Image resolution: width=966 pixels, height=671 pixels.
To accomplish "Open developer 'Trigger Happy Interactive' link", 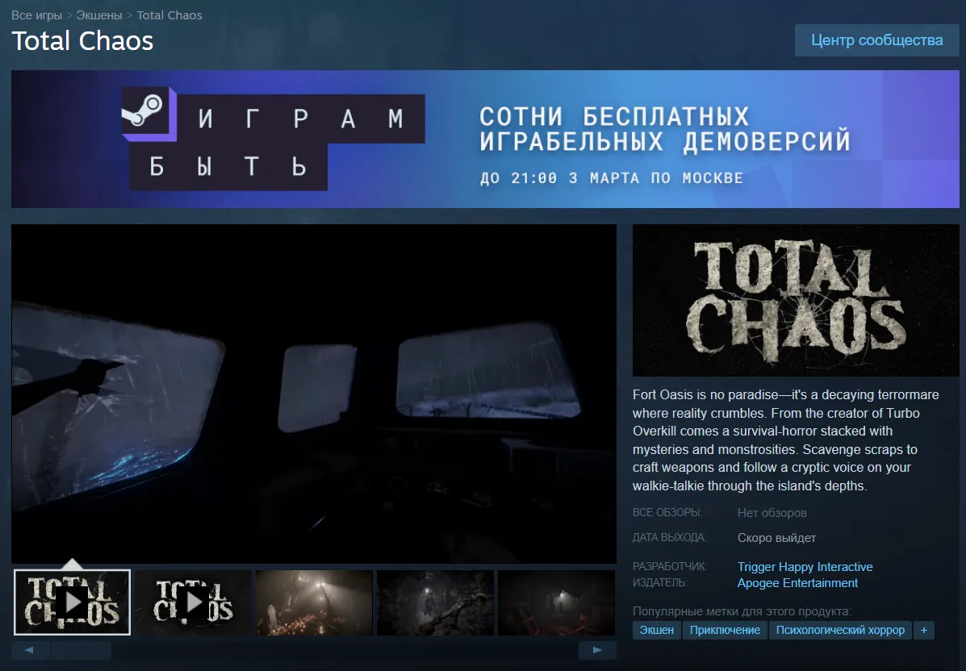I will point(805,566).
